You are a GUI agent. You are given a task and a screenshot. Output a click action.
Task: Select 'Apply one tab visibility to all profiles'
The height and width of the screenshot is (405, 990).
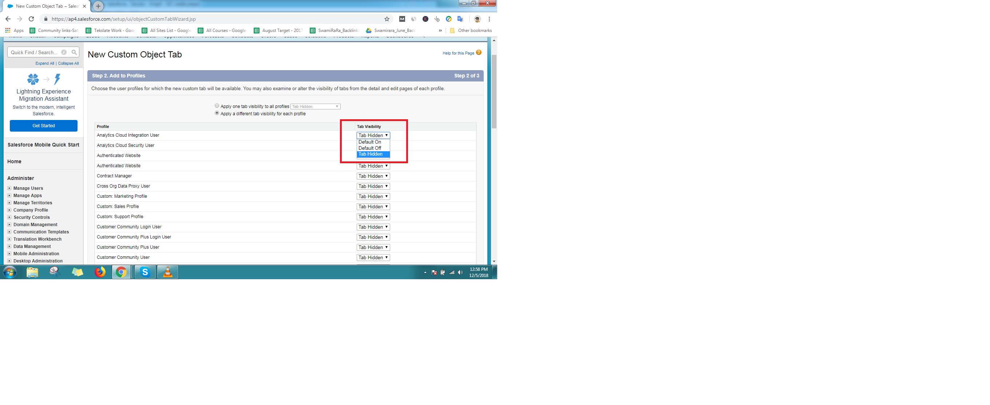[217, 106]
